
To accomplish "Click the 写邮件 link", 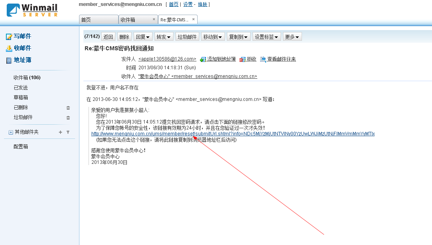I will tap(22, 36).
